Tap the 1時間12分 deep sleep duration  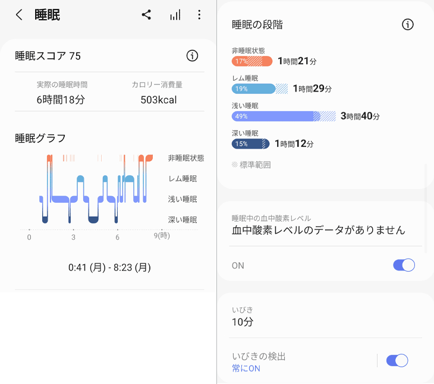(x=294, y=144)
